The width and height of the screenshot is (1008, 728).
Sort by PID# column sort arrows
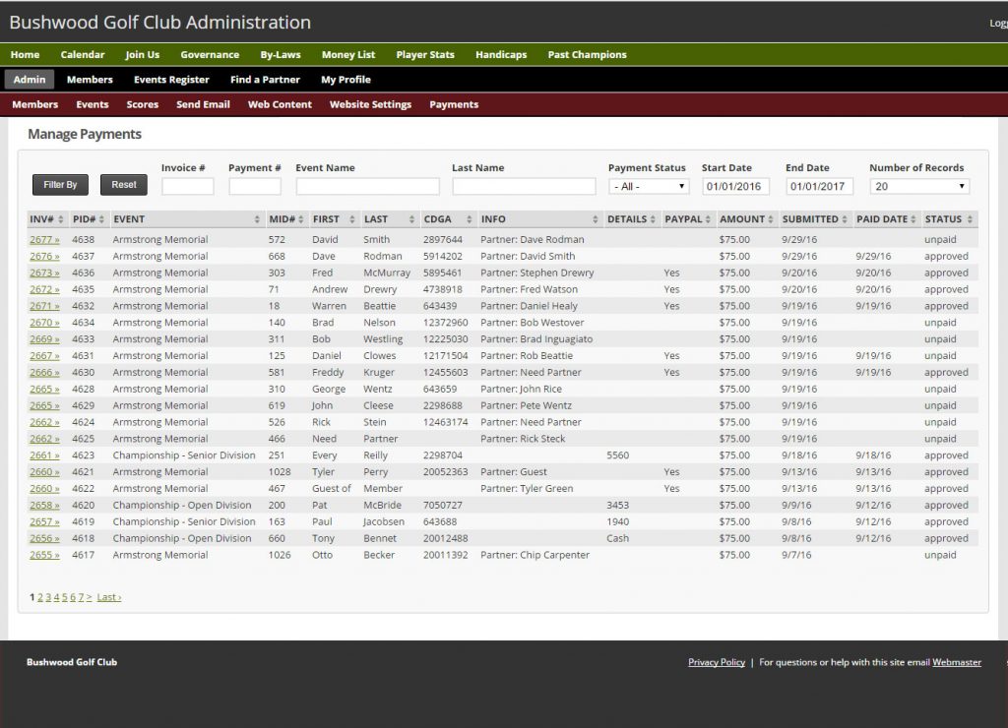point(101,219)
